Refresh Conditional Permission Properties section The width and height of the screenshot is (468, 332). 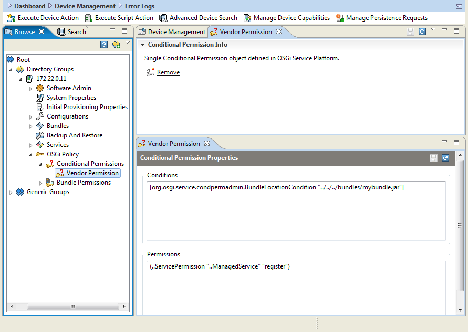click(x=445, y=158)
